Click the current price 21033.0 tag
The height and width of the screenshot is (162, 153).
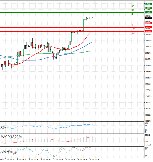click(x=148, y=18)
